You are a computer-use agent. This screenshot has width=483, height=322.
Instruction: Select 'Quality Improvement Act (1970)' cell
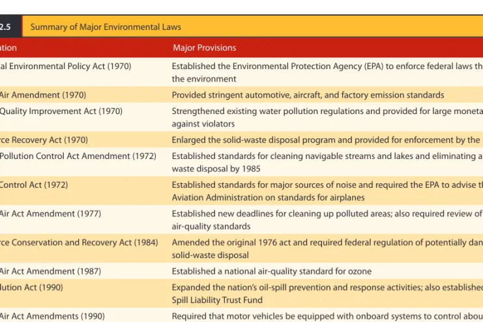pos(61,111)
